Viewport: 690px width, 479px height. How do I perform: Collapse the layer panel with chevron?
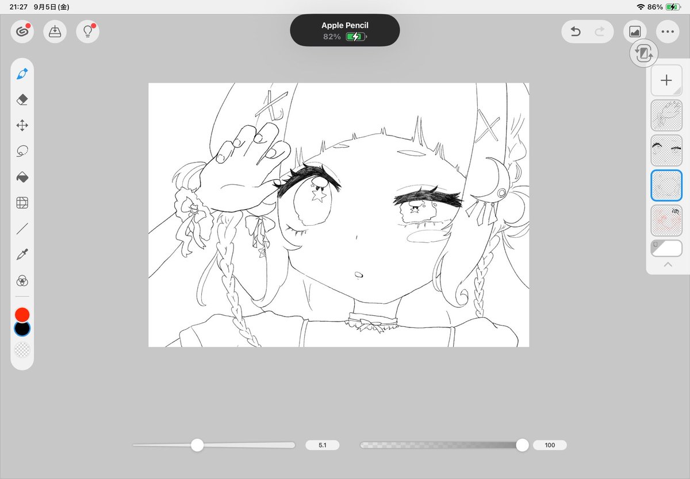tap(668, 265)
